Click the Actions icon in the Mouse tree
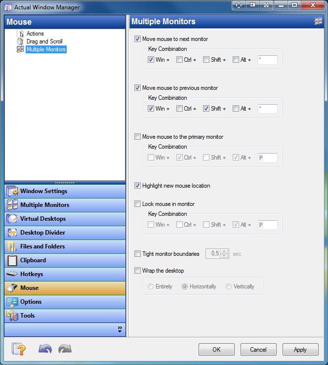The image size is (328, 365). pyautogui.click(x=21, y=34)
